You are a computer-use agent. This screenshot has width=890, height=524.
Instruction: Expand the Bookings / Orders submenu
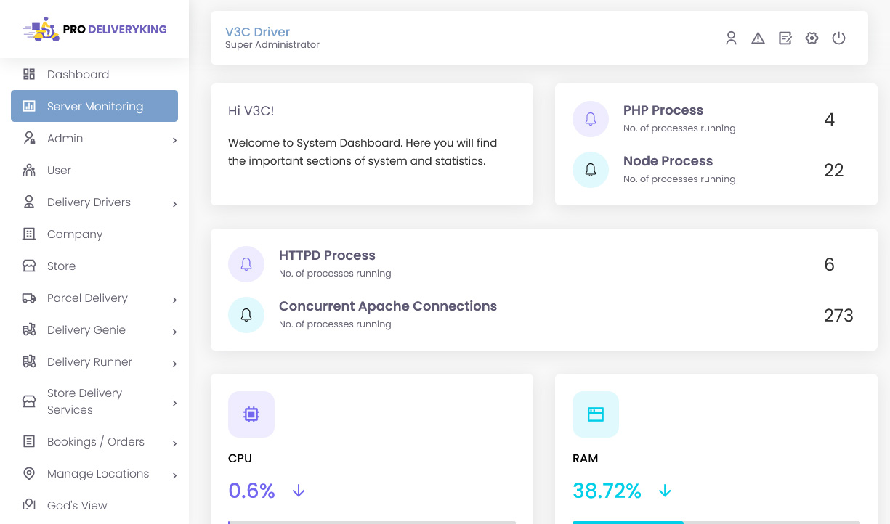(174, 443)
